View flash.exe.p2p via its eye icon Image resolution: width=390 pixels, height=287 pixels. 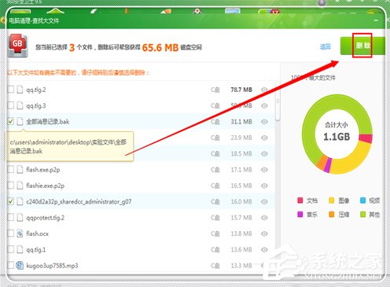(x=264, y=170)
